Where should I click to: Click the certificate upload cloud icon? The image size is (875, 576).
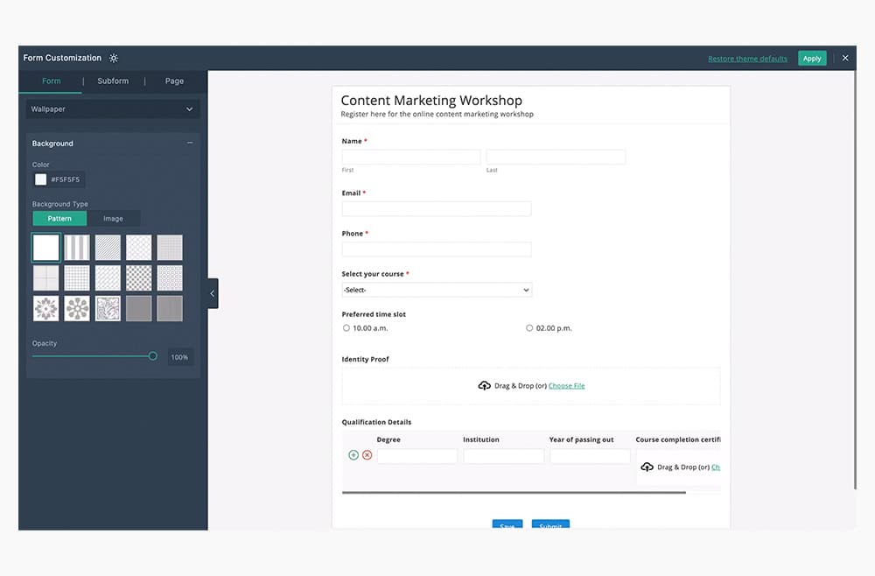647,467
